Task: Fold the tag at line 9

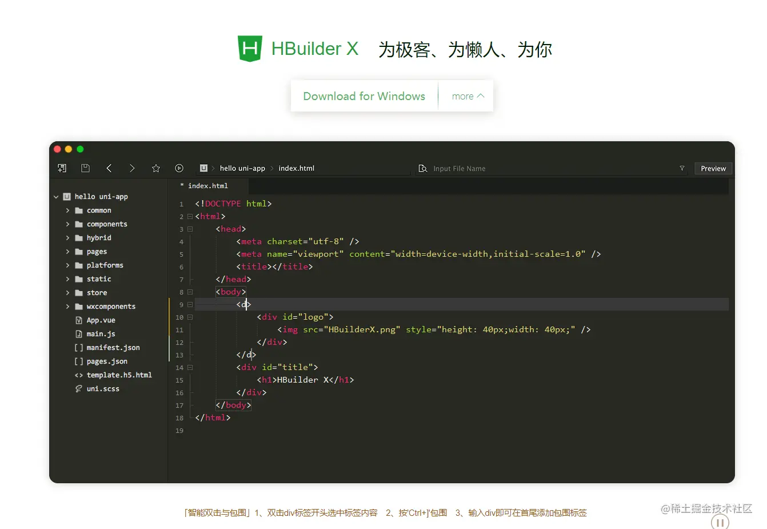Action: click(x=190, y=305)
